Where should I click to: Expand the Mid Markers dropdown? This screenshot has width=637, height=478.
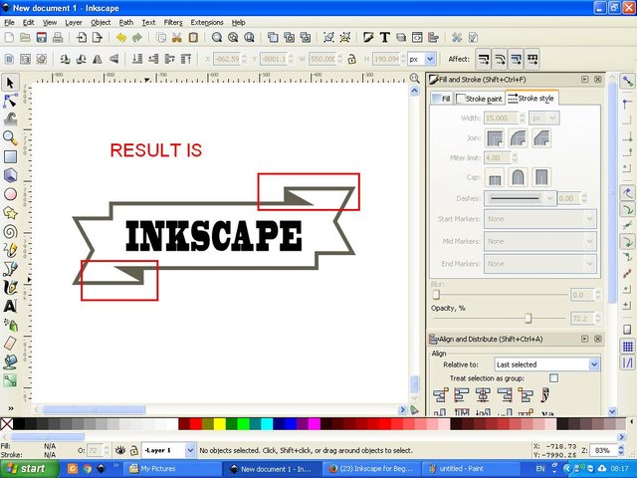pos(540,241)
